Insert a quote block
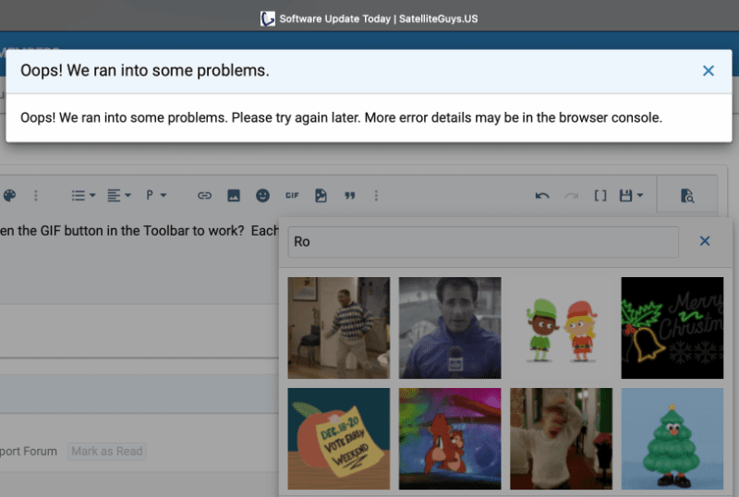The image size is (739, 497). [350, 196]
